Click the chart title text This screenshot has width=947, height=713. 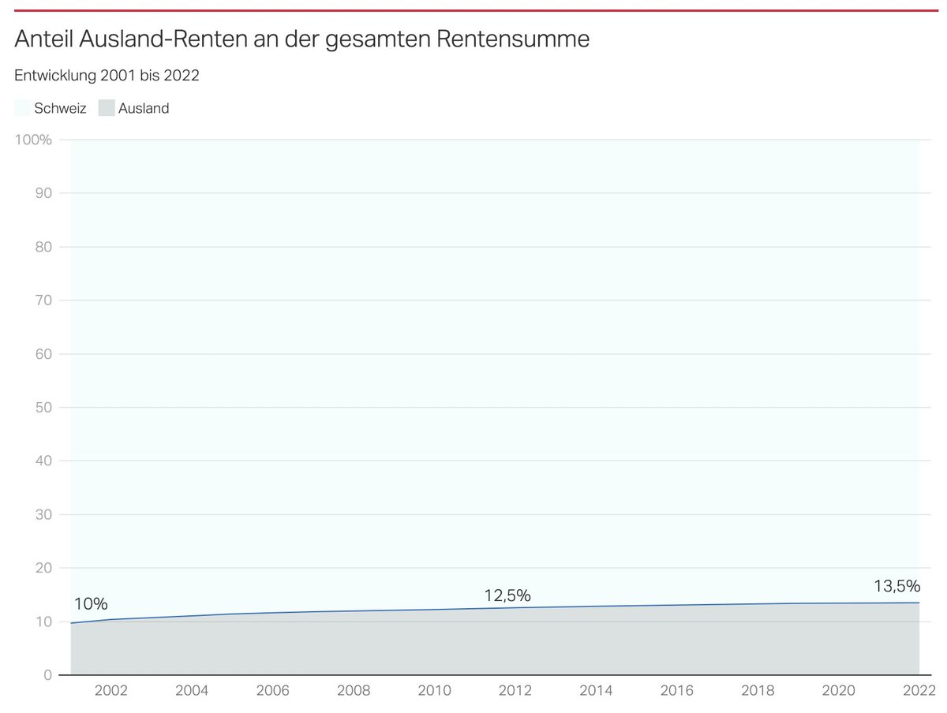(x=301, y=39)
